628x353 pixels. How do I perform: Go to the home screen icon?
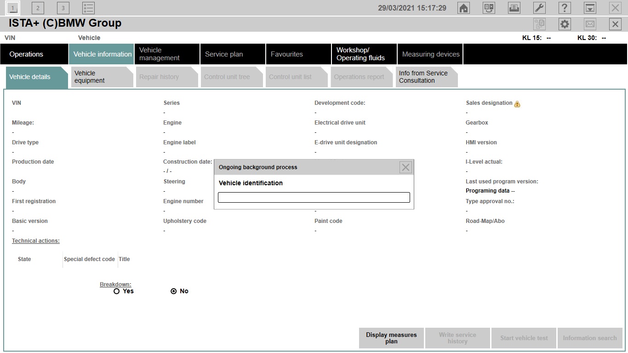coord(464,8)
